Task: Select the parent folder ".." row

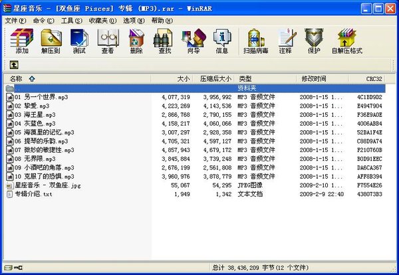Action: pyautogui.click(x=195, y=88)
